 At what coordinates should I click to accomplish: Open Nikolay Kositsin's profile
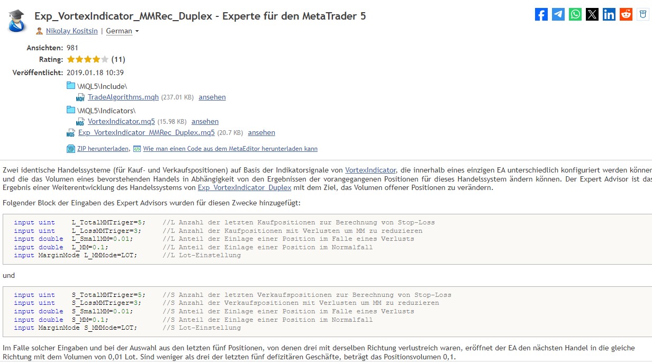pyautogui.click(x=72, y=31)
